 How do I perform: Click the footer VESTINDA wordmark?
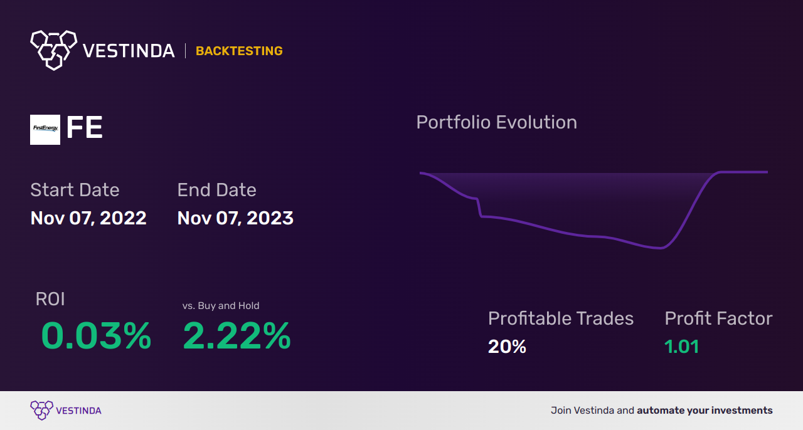pyautogui.click(x=78, y=411)
